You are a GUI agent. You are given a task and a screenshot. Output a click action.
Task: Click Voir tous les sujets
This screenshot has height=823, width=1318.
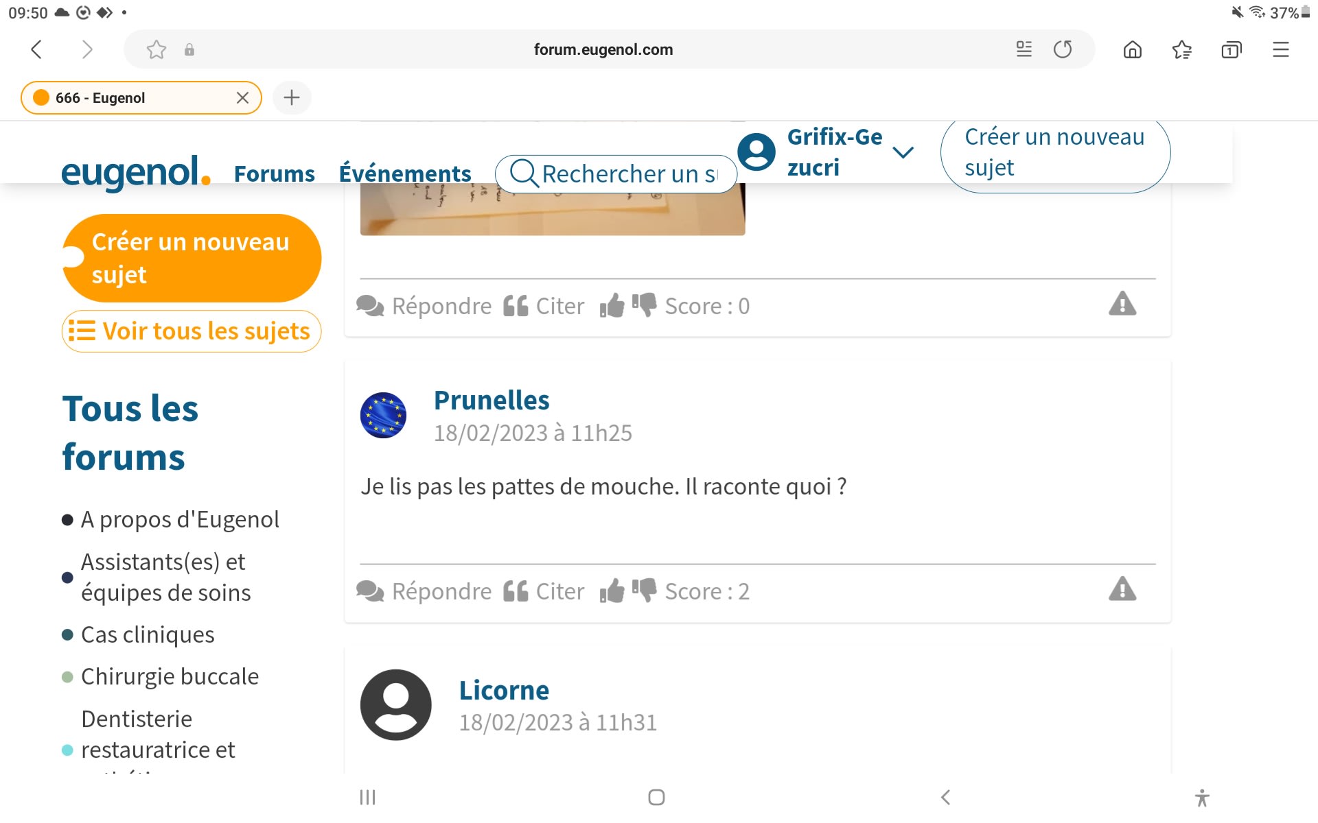click(192, 331)
